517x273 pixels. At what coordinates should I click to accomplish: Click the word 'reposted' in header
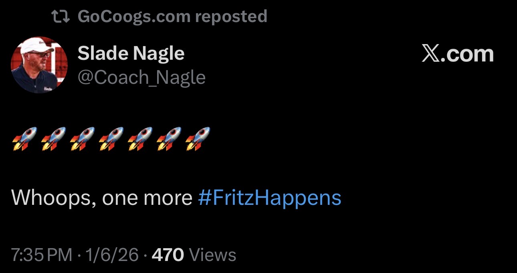tap(231, 16)
